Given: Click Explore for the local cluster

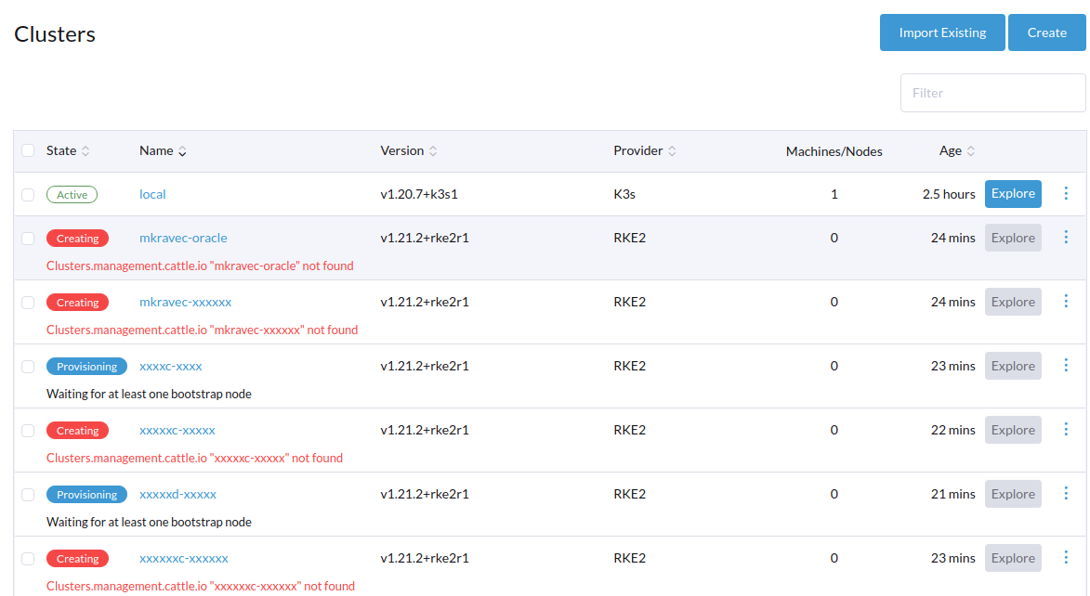Looking at the screenshot, I should [1013, 193].
